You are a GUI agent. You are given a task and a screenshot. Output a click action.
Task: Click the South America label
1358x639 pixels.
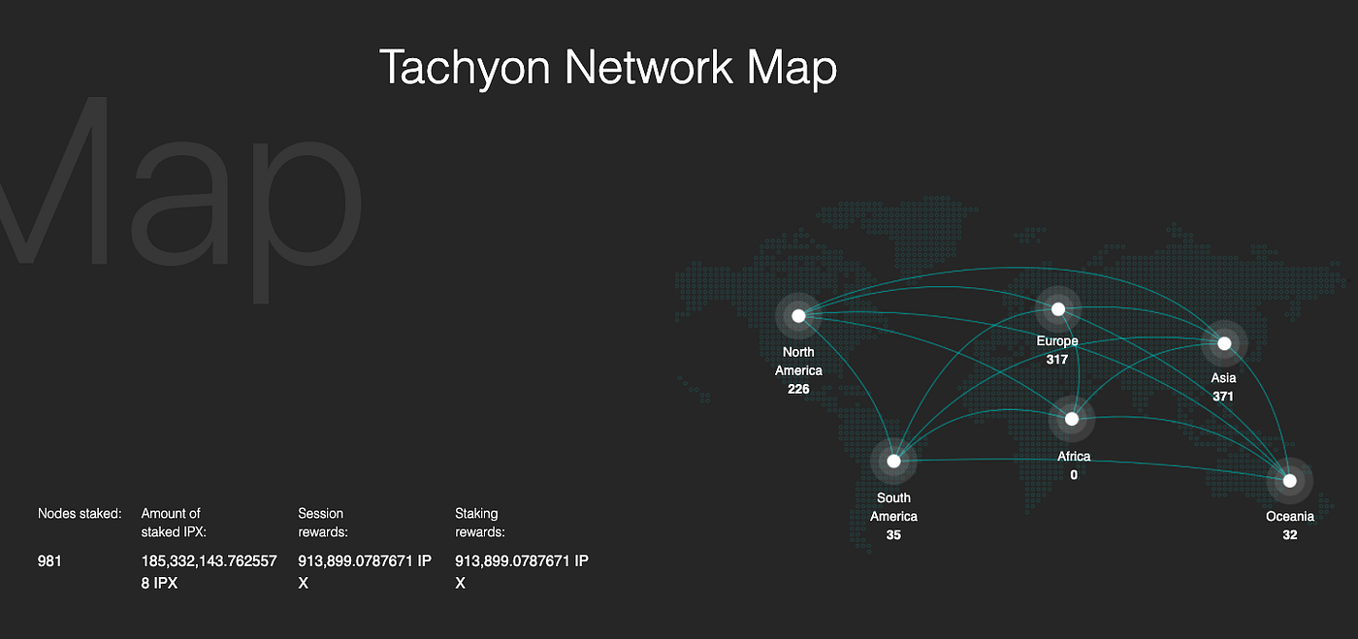point(893,507)
